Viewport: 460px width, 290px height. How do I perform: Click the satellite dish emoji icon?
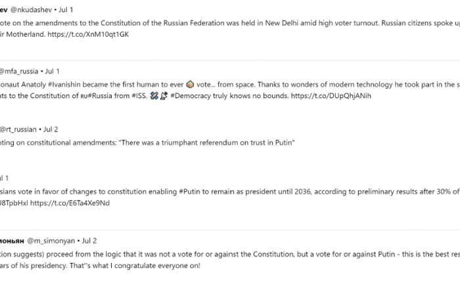164,96
